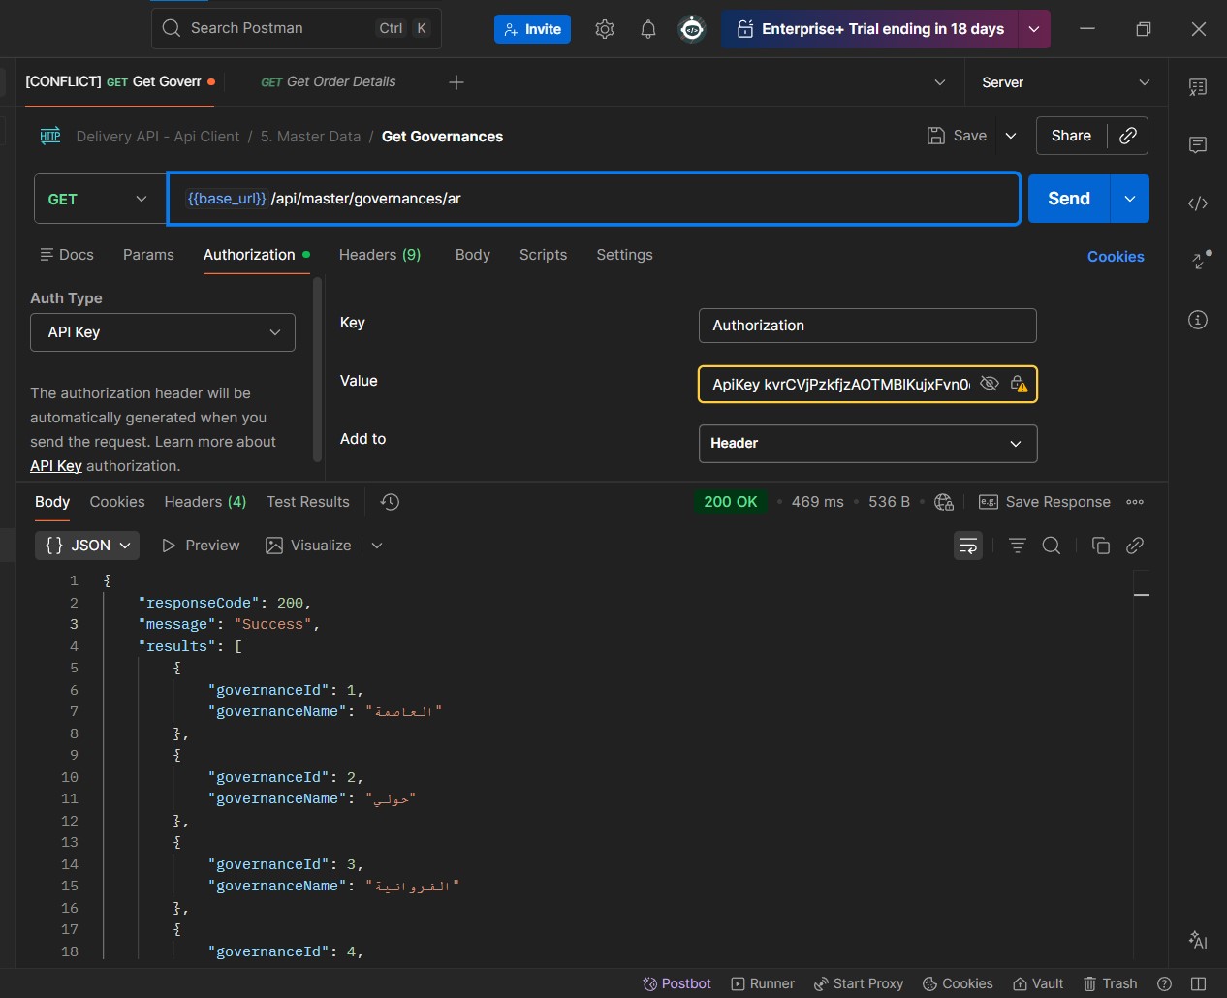
Task: Open the JSON format dropdown
Action: [x=87, y=546]
